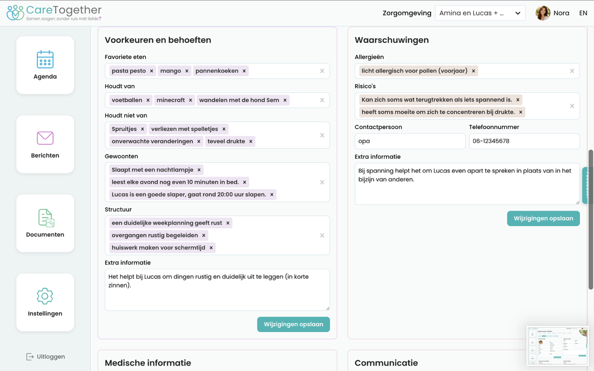The width and height of the screenshot is (594, 371).
Task: Click the CareTogether heart logo
Action: click(x=15, y=13)
